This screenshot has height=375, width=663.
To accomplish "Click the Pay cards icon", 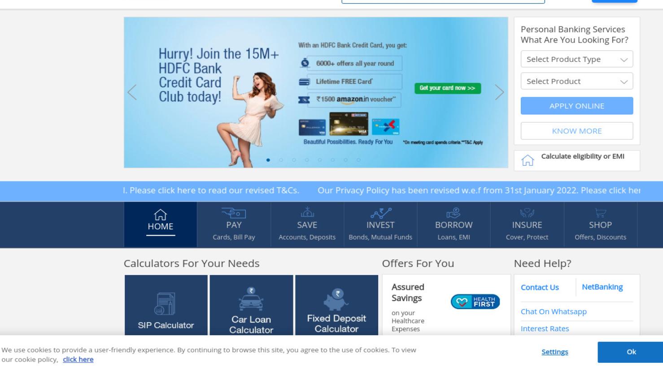I will pos(234,212).
